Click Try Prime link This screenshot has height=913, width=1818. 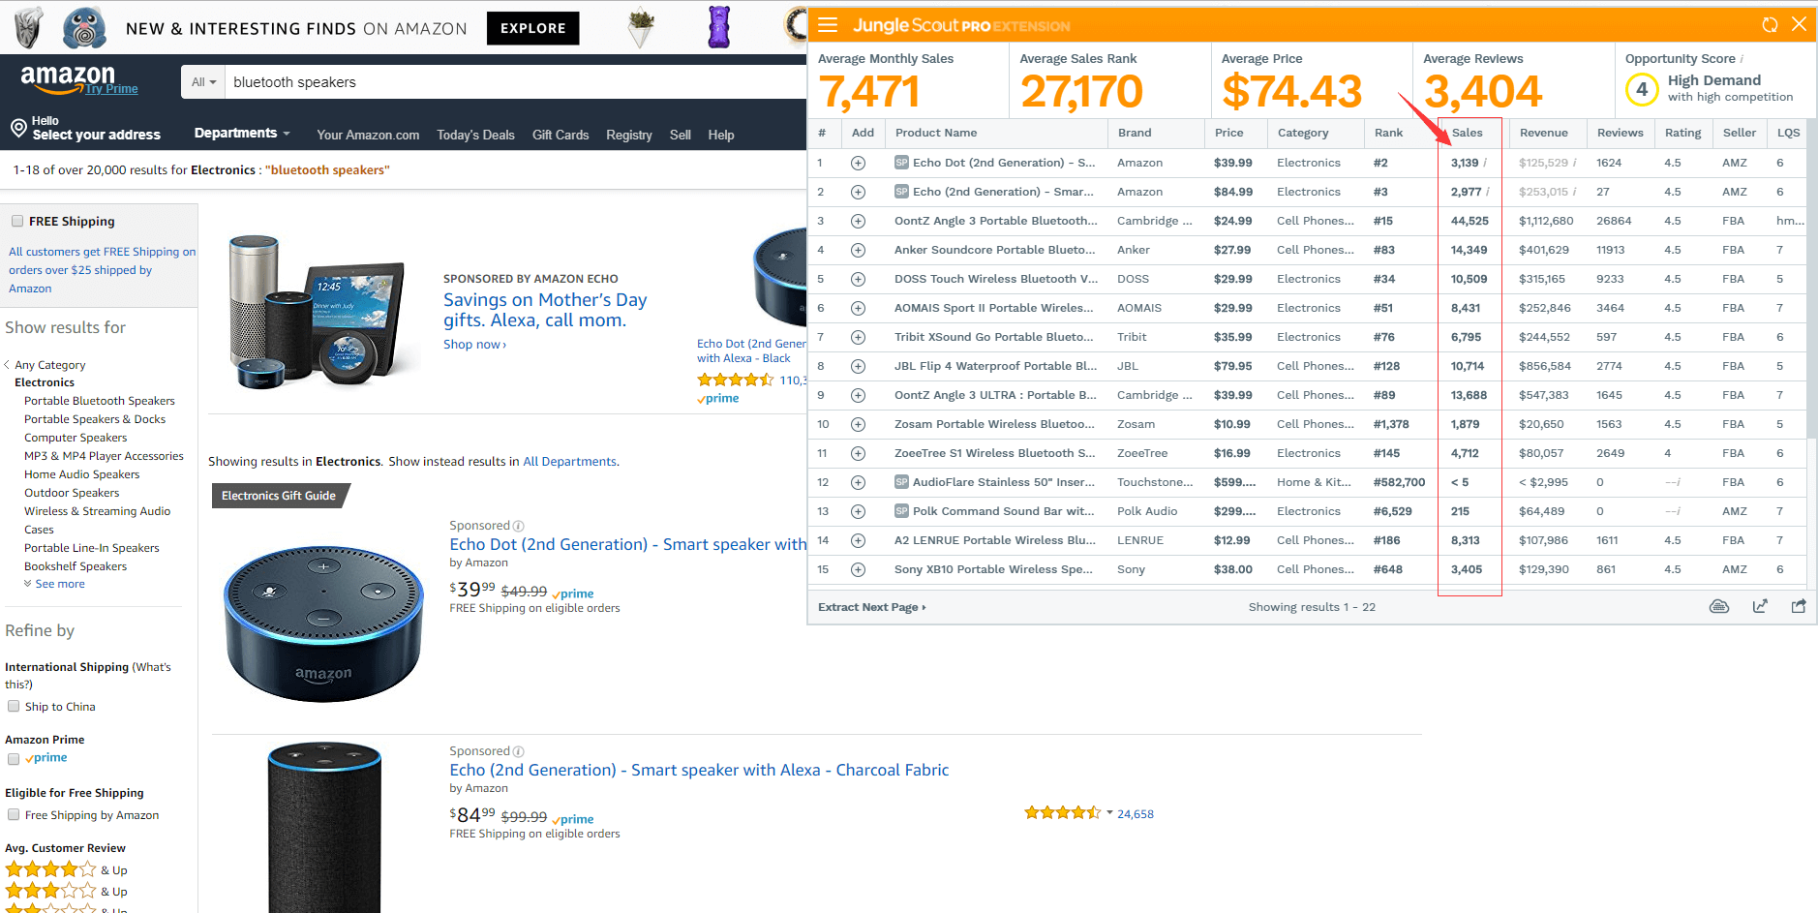tap(111, 89)
